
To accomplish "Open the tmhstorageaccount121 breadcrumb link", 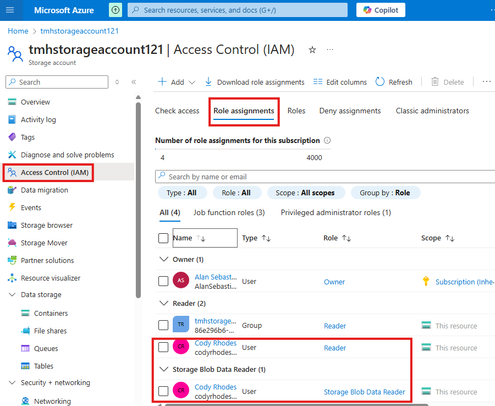I will click(80, 31).
